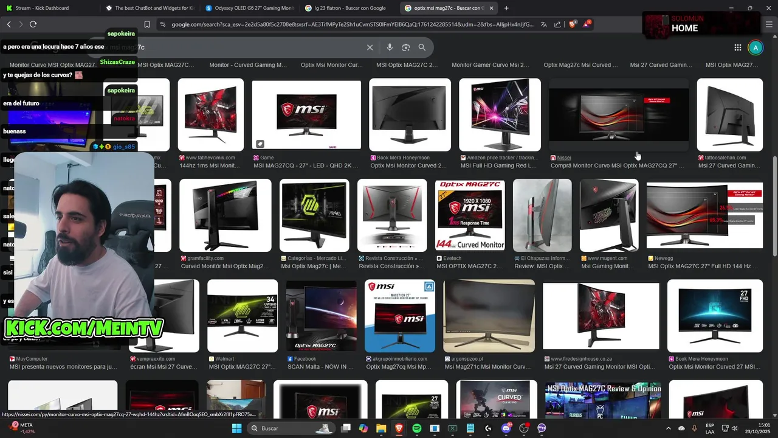Open Copilot from the taskbar
Image resolution: width=778 pixels, height=438 pixels.
tap(363, 428)
